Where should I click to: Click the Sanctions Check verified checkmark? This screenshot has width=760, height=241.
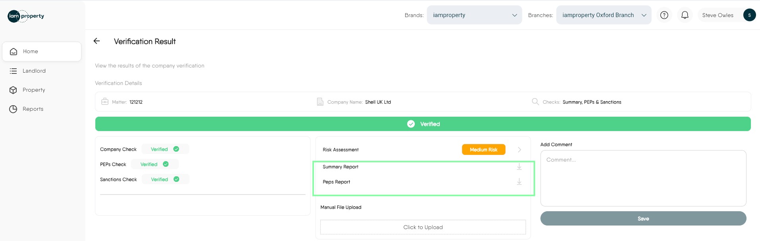tap(176, 179)
